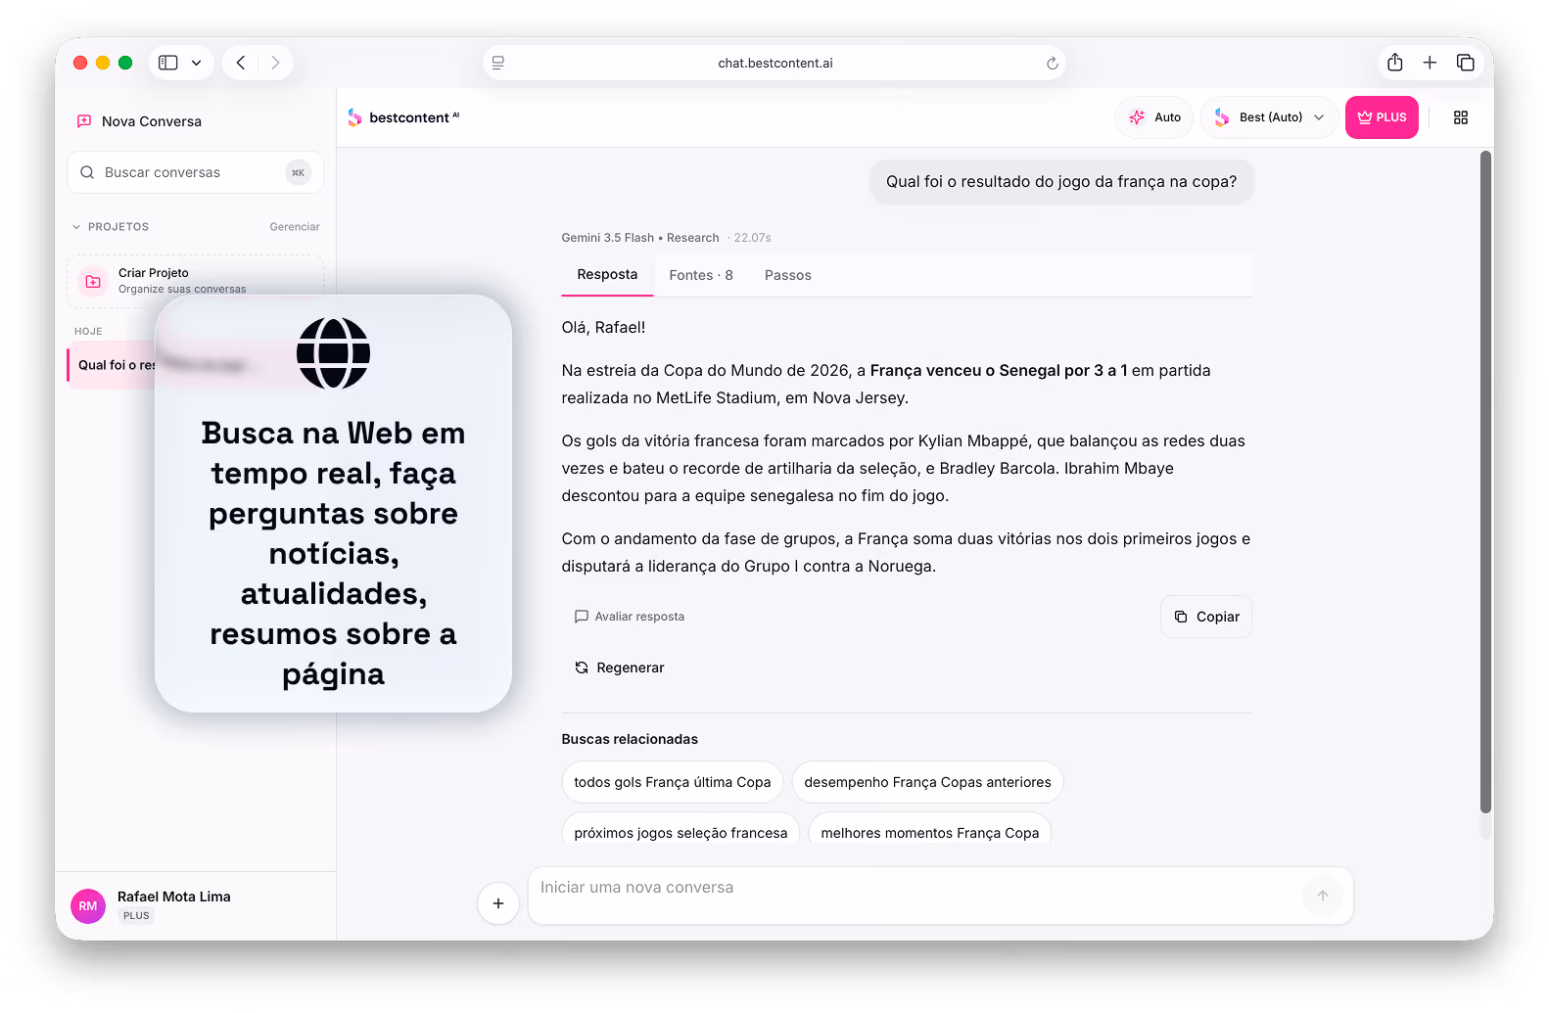This screenshot has height=1013, width=1549.
Task: Show Safari tab overview icon
Action: 1466,63
